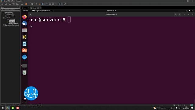Open Firefox from the Ubuntu dock
This screenshot has width=195, height=110.
pyautogui.click(x=24, y=16)
